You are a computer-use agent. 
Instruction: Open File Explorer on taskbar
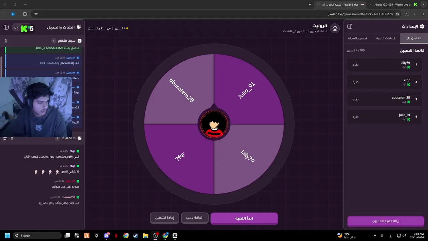[x=145, y=236]
